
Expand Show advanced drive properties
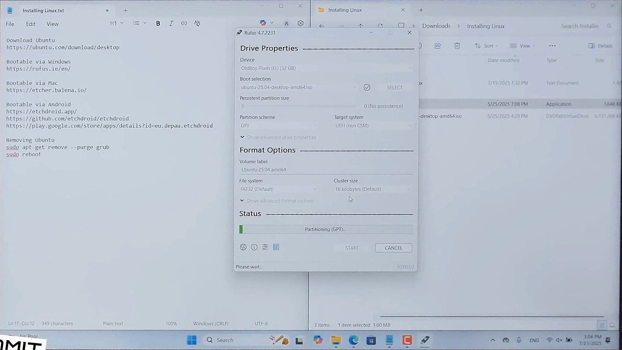[279, 137]
